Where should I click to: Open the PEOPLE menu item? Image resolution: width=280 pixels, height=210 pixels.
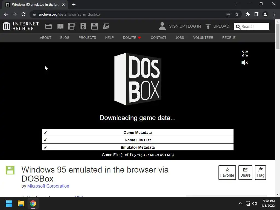tap(229, 38)
